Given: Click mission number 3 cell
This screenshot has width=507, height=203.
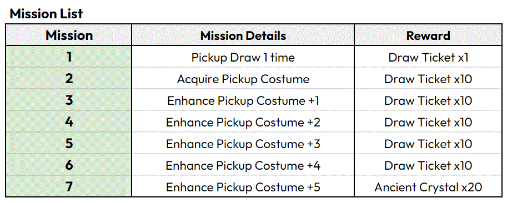Looking at the screenshot, I should coord(69,100).
